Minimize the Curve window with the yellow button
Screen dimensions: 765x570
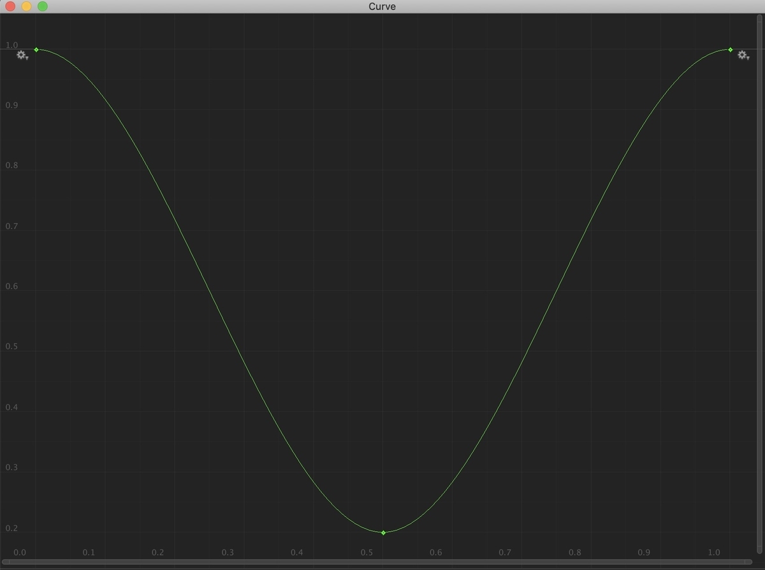26,6
